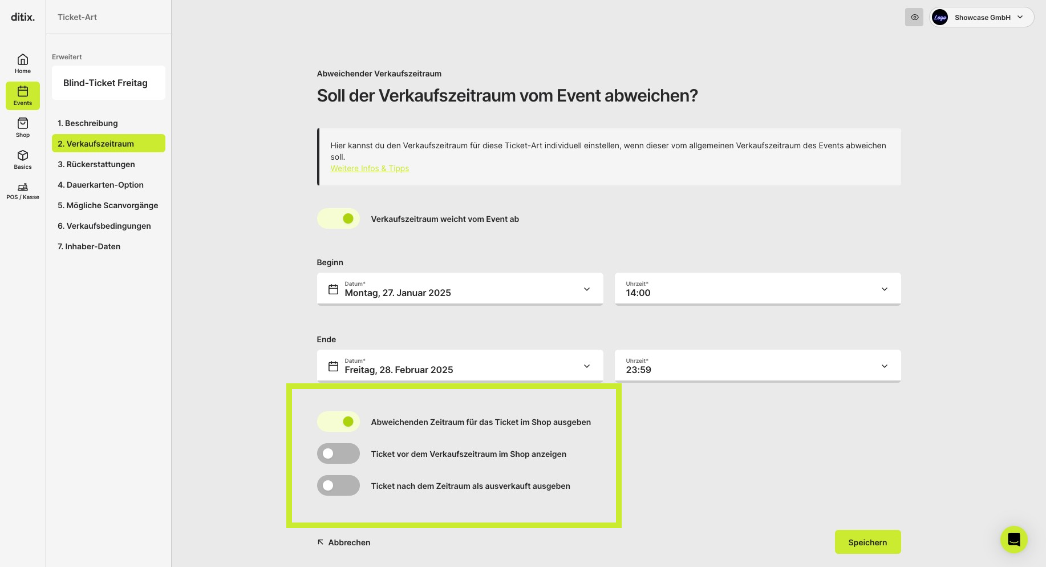Select the Events calendar icon
Image resolution: width=1046 pixels, height=567 pixels.
click(23, 91)
